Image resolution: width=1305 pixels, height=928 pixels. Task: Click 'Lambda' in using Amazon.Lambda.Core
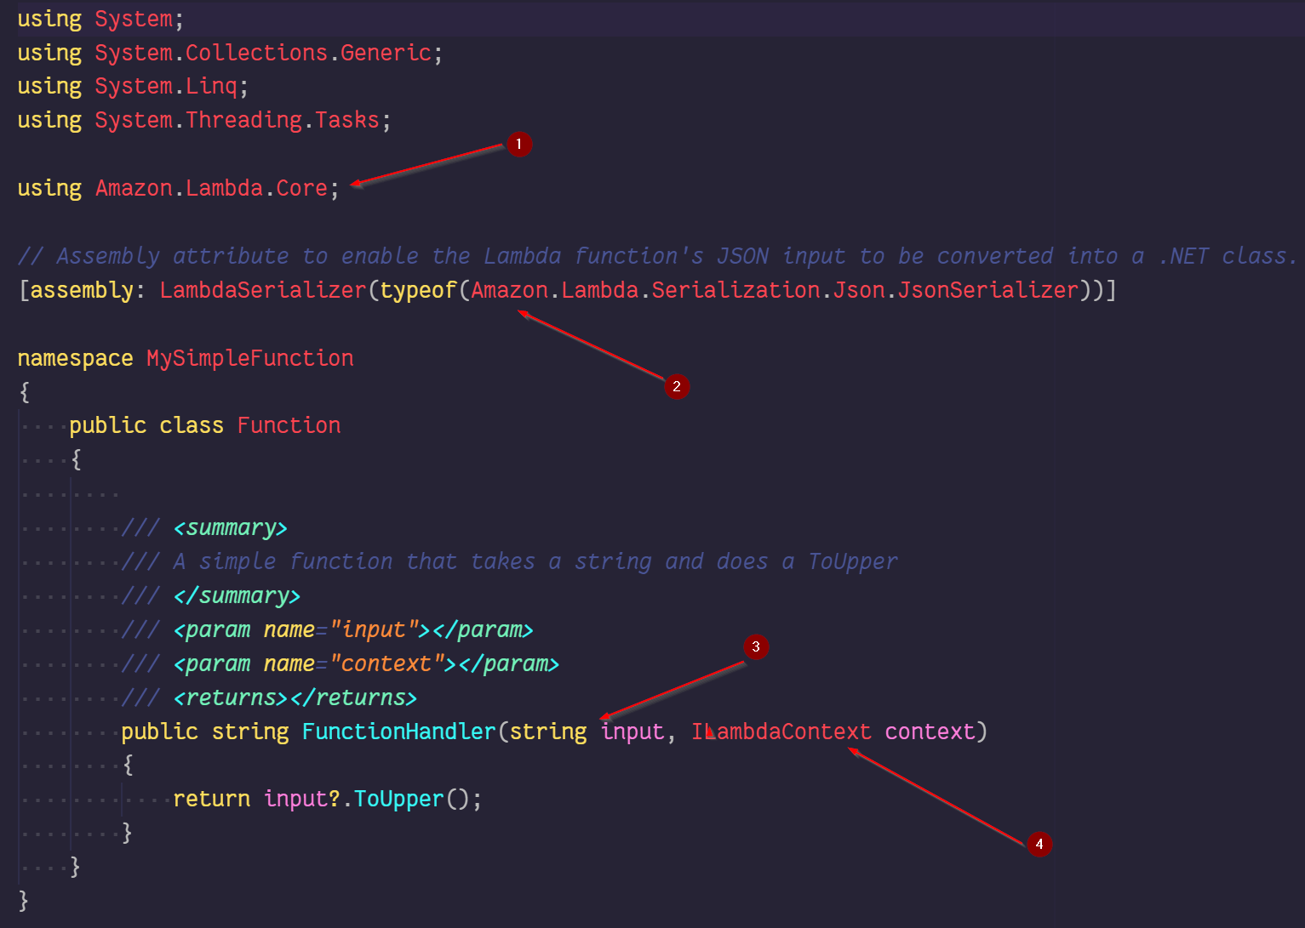click(x=224, y=188)
